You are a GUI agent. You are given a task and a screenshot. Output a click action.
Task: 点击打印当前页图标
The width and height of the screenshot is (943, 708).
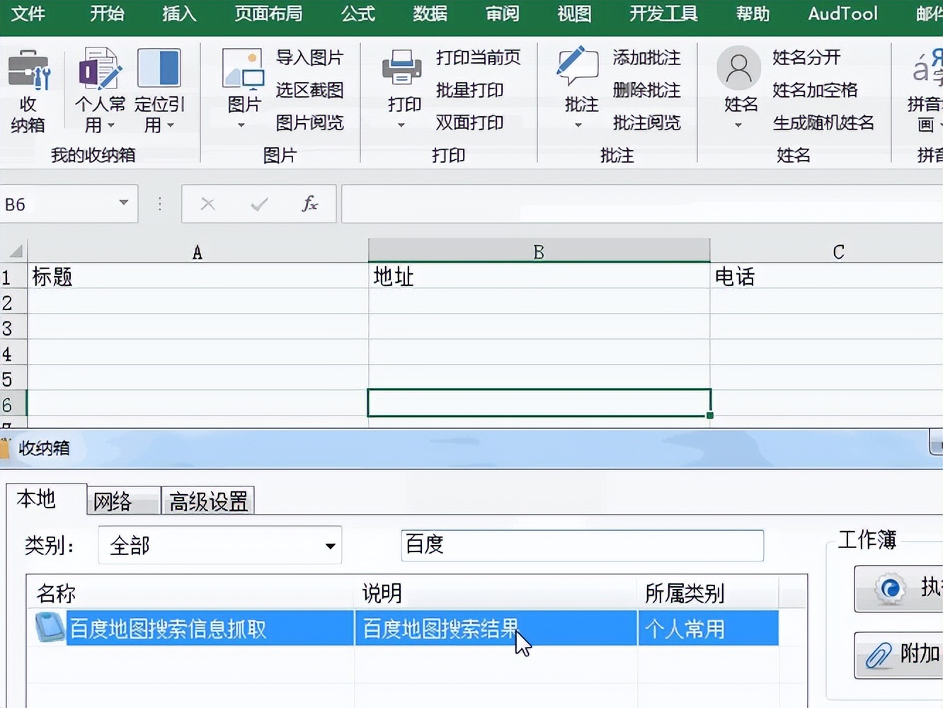479,57
